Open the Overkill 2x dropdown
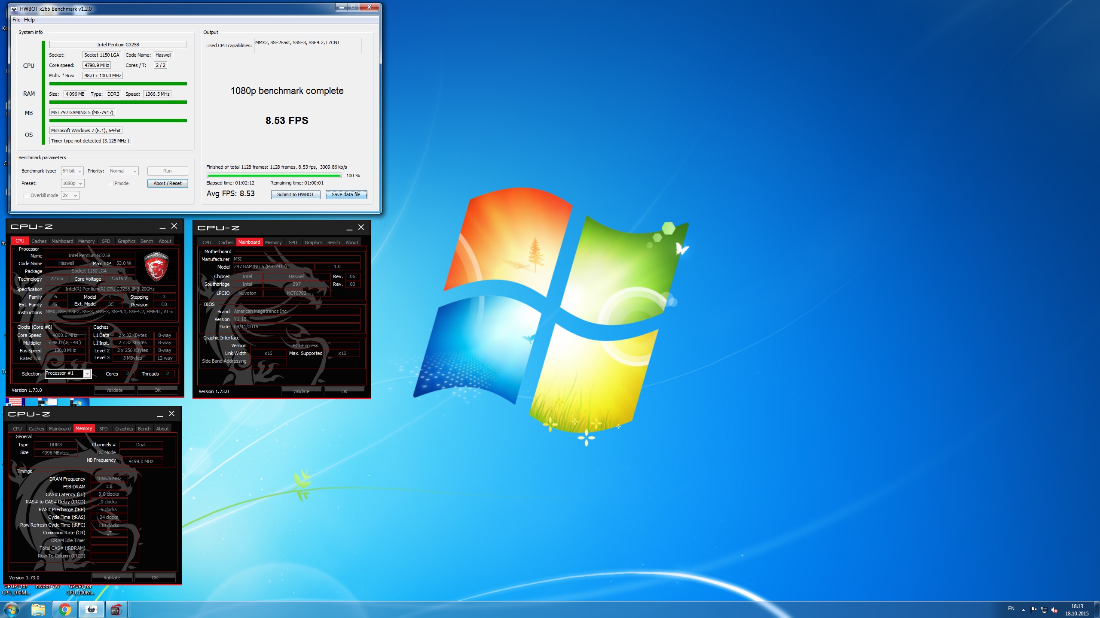The height and width of the screenshot is (618, 1100). point(70,195)
